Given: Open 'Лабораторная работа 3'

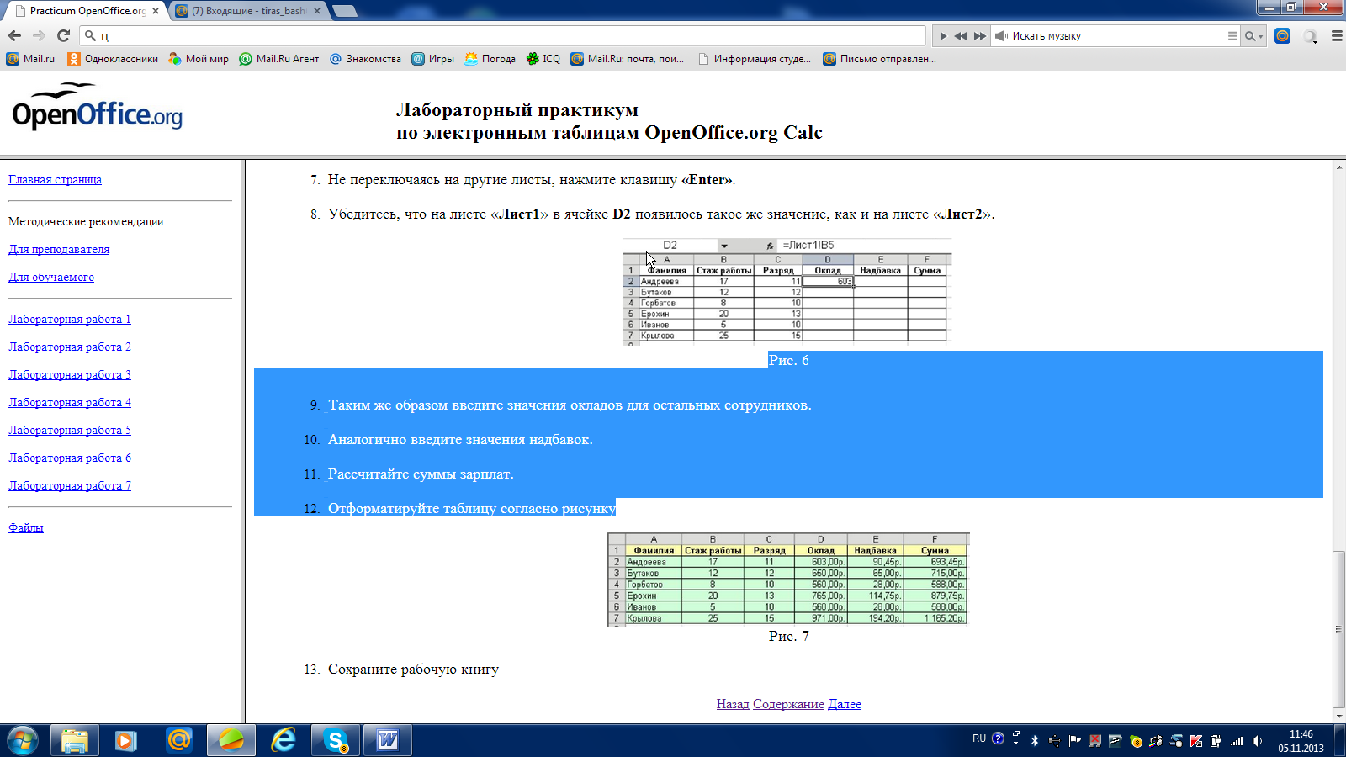Looking at the screenshot, I should [x=70, y=374].
